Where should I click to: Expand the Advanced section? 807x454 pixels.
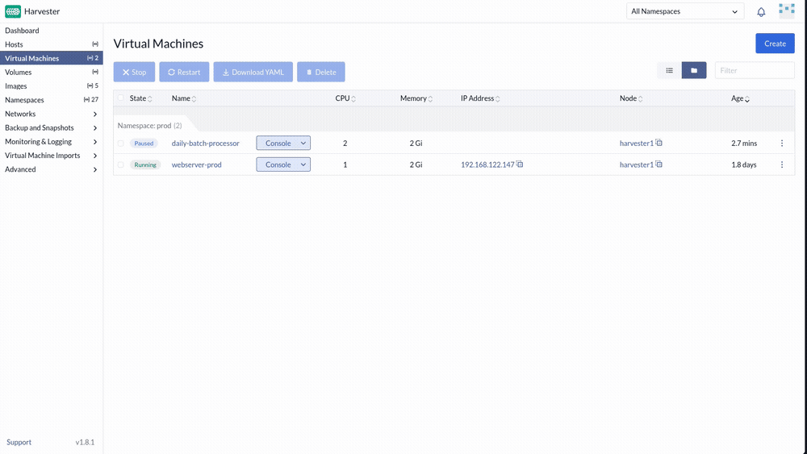(51, 169)
